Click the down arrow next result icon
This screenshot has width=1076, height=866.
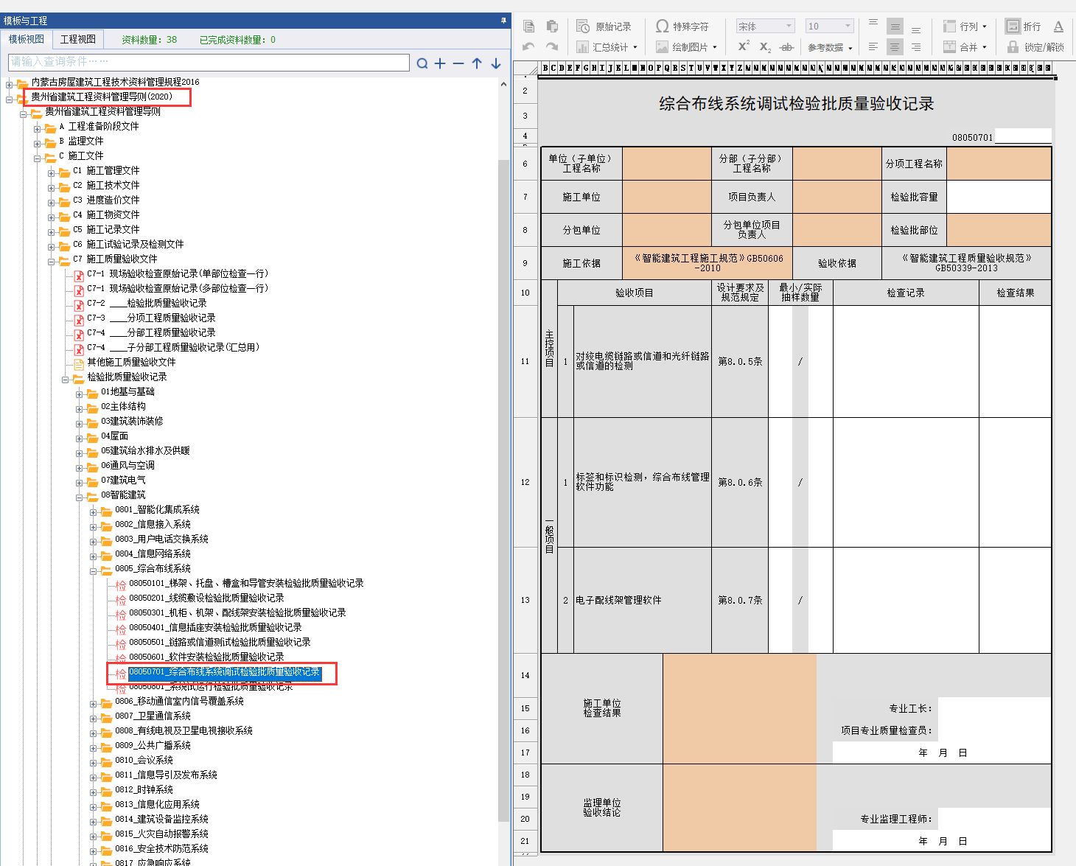496,63
